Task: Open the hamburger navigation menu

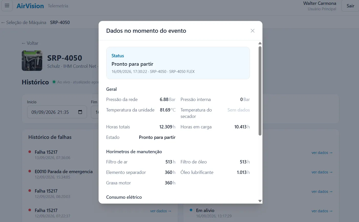Action: pyautogui.click(x=7, y=6)
